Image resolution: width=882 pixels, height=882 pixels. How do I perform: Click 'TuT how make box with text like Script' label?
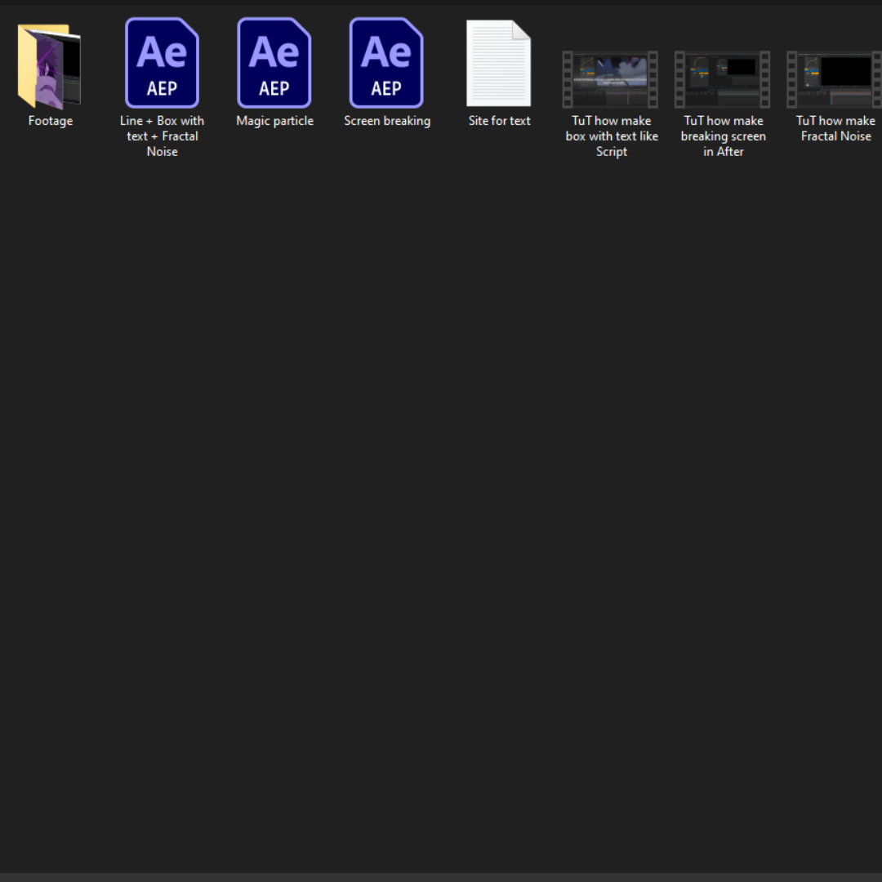(x=612, y=136)
